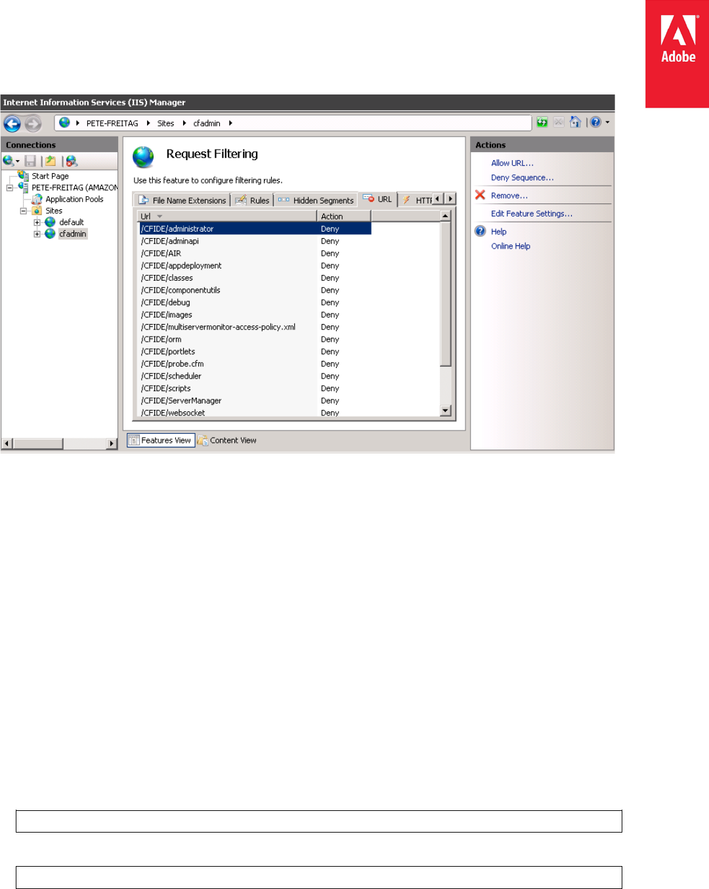The height and width of the screenshot is (889, 709).
Task: Switch to Features View
Action: [x=161, y=440]
